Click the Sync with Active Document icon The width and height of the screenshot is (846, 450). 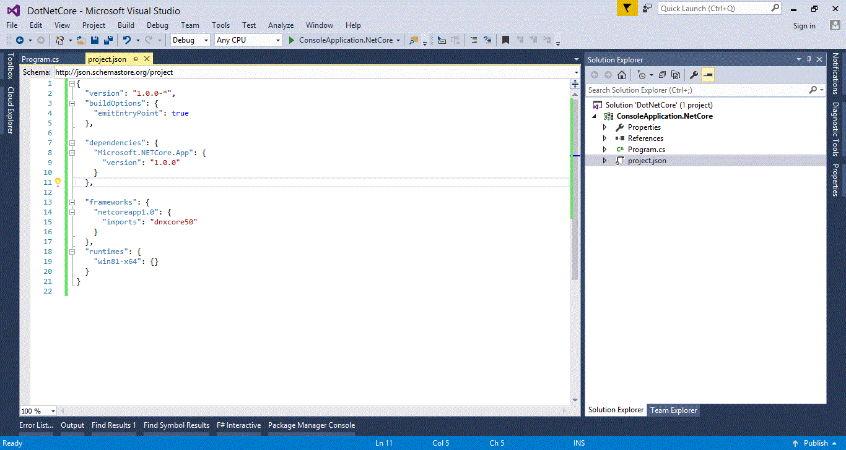[661, 75]
